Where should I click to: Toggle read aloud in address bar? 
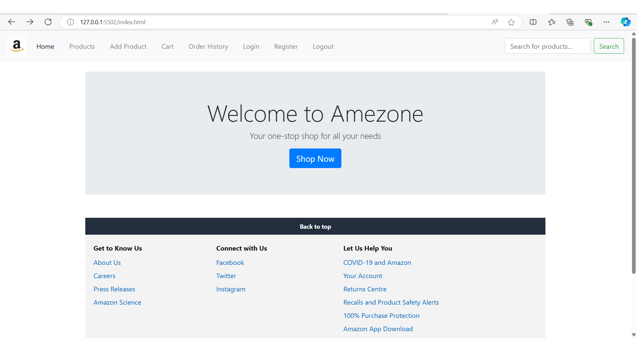[495, 22]
